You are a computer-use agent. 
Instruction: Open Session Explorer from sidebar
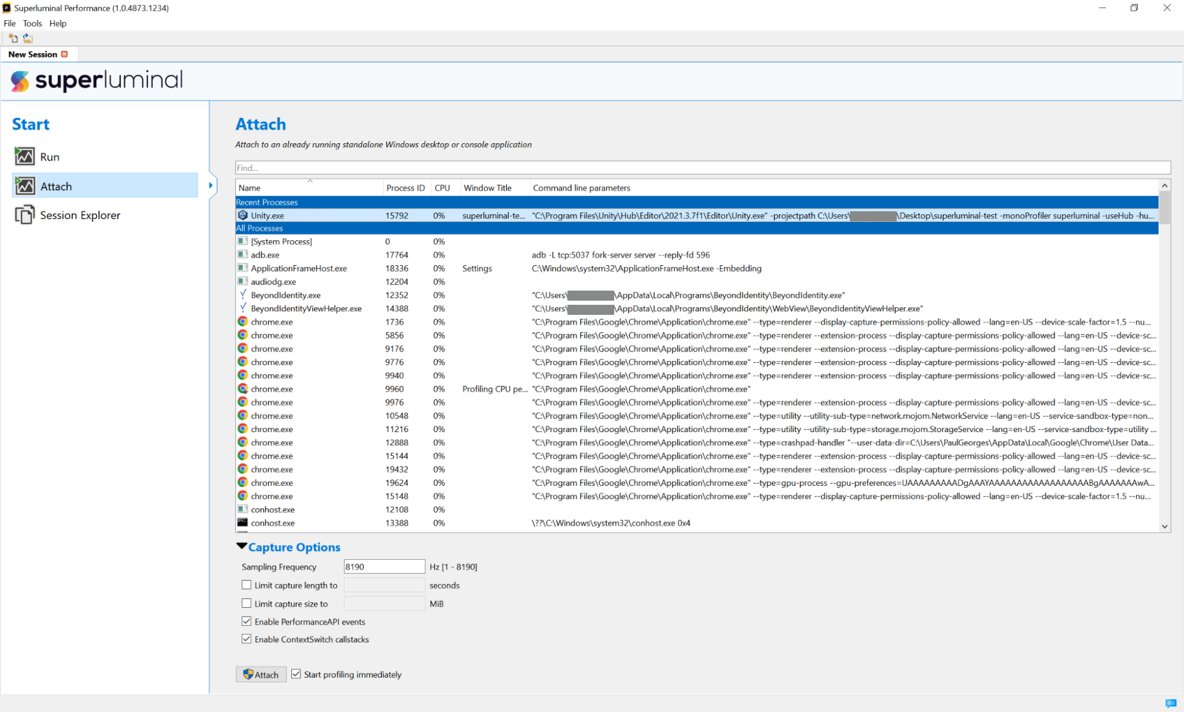click(x=80, y=215)
